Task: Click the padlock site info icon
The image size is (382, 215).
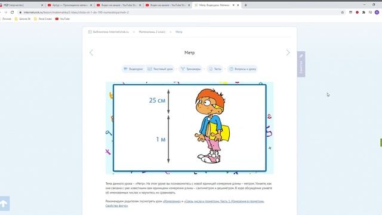Action: pos(20,12)
